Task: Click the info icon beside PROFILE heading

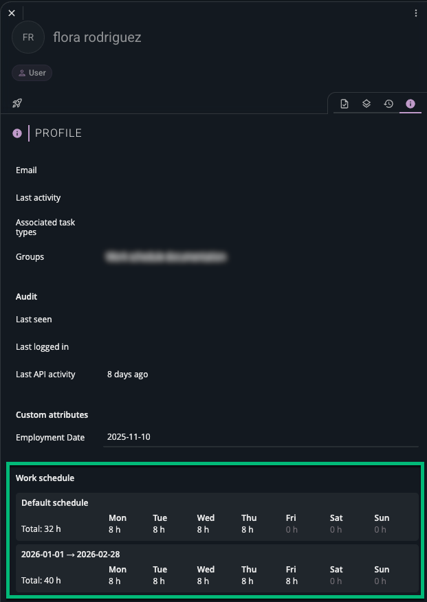Action: point(17,133)
